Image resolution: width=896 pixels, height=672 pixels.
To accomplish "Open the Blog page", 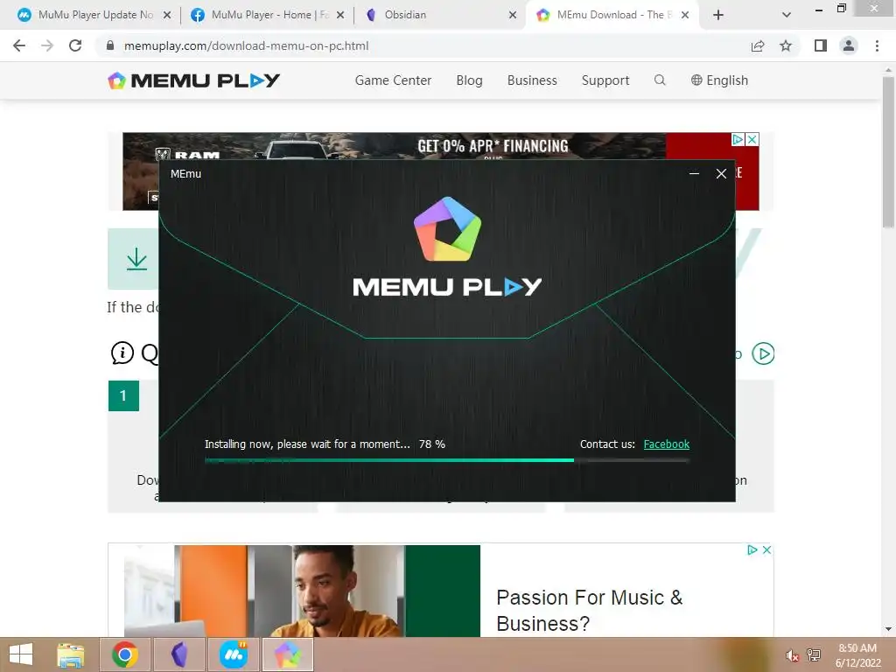I will 469,80.
